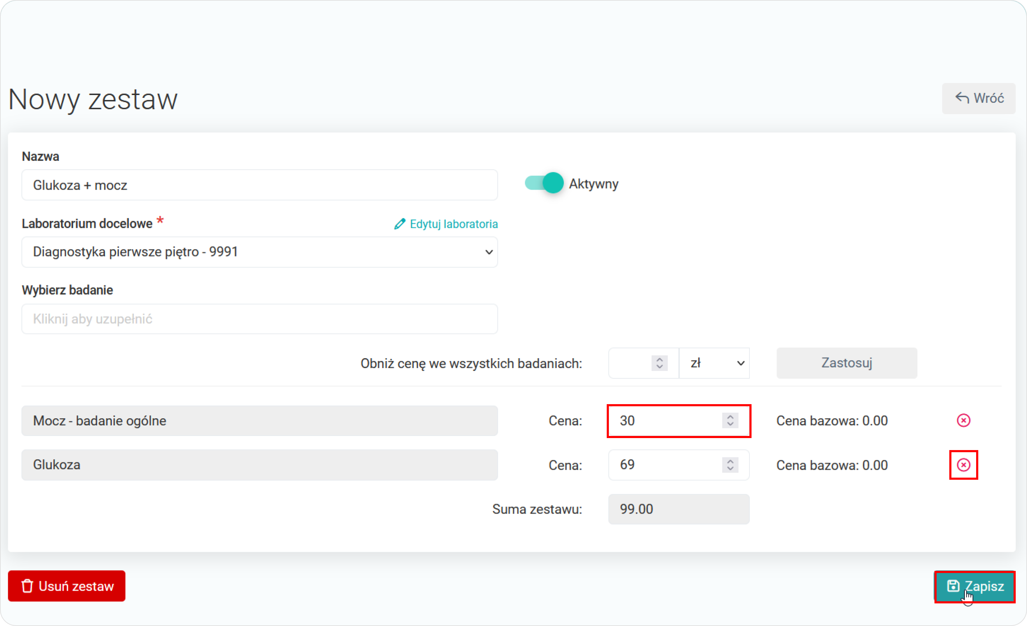Open the Laboratorium docelowe dropdown
The width and height of the screenshot is (1027, 626).
tap(260, 252)
